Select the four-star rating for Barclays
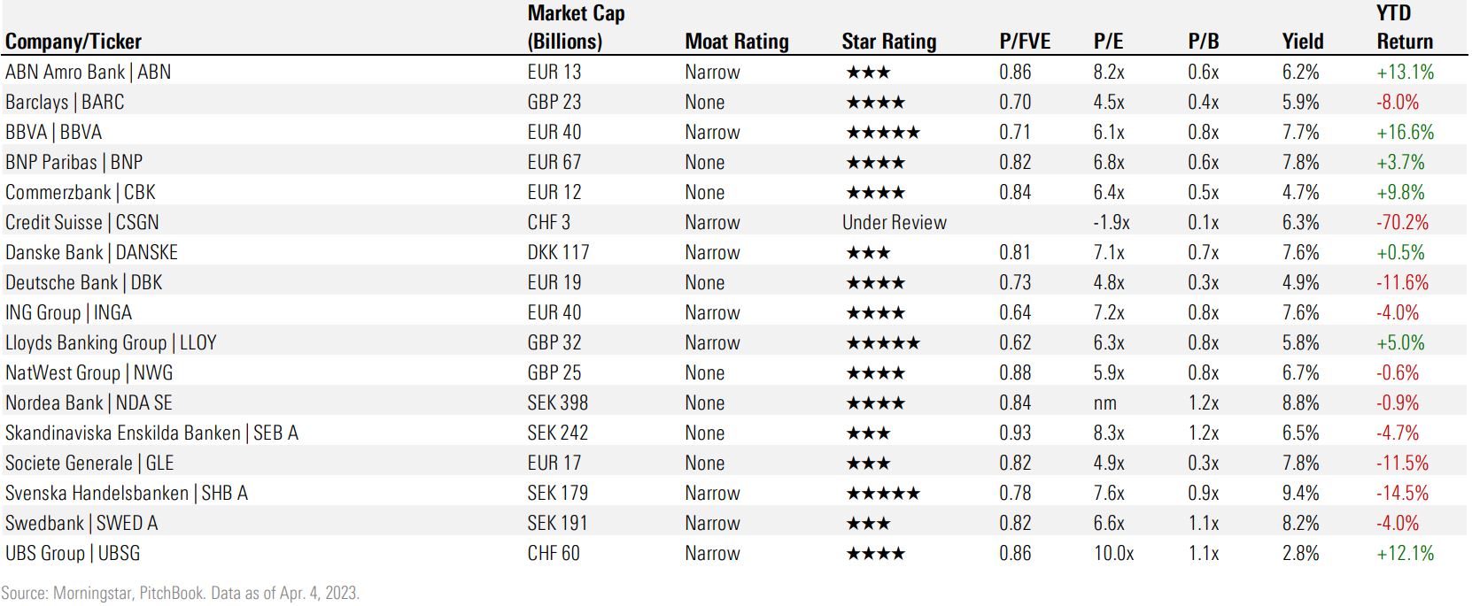The height and width of the screenshot is (606, 1472). (875, 103)
